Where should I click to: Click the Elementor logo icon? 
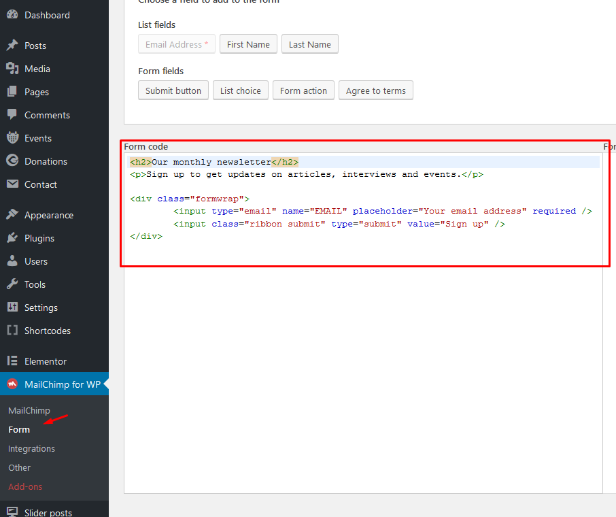[12, 361]
